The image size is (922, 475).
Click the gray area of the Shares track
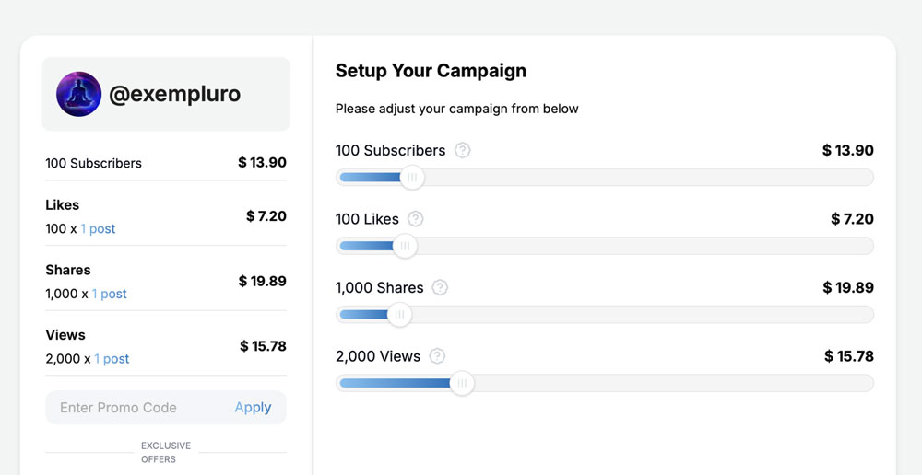645,315
